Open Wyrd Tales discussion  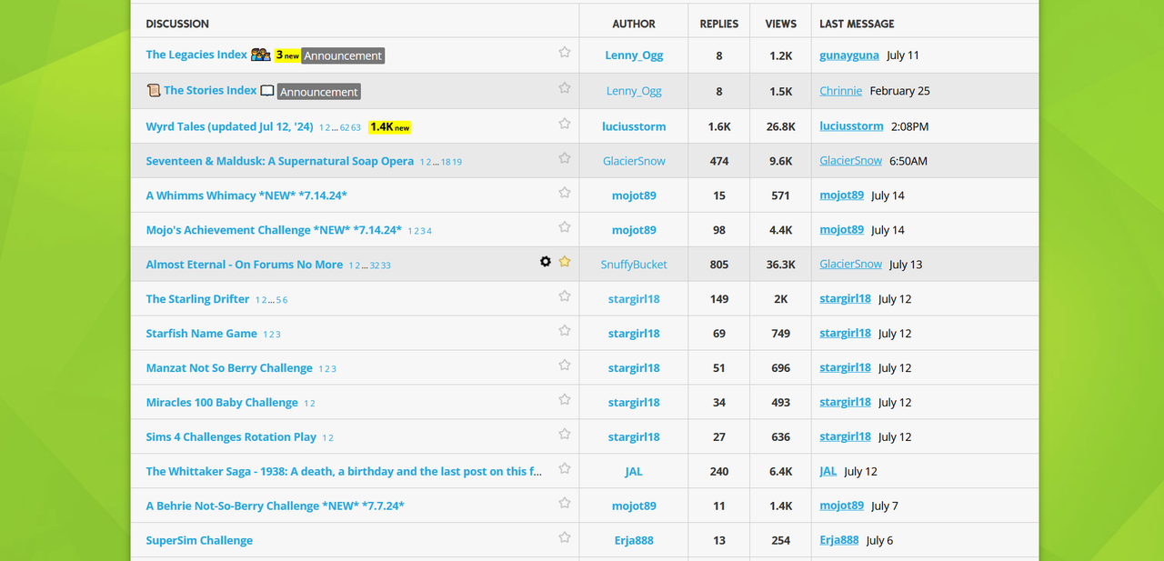pyautogui.click(x=229, y=126)
